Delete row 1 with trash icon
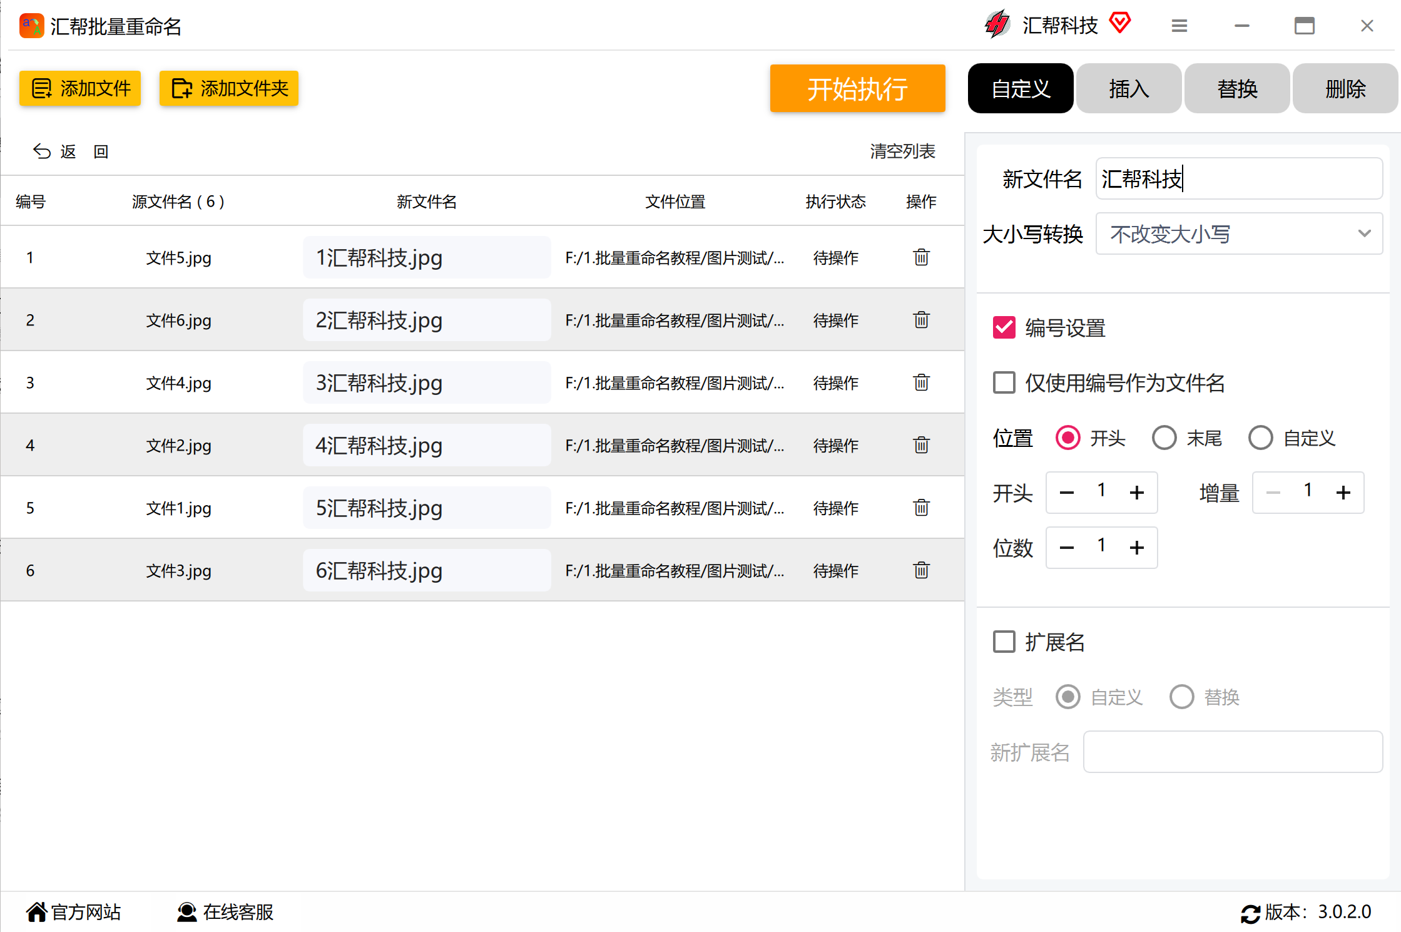 pyautogui.click(x=921, y=257)
